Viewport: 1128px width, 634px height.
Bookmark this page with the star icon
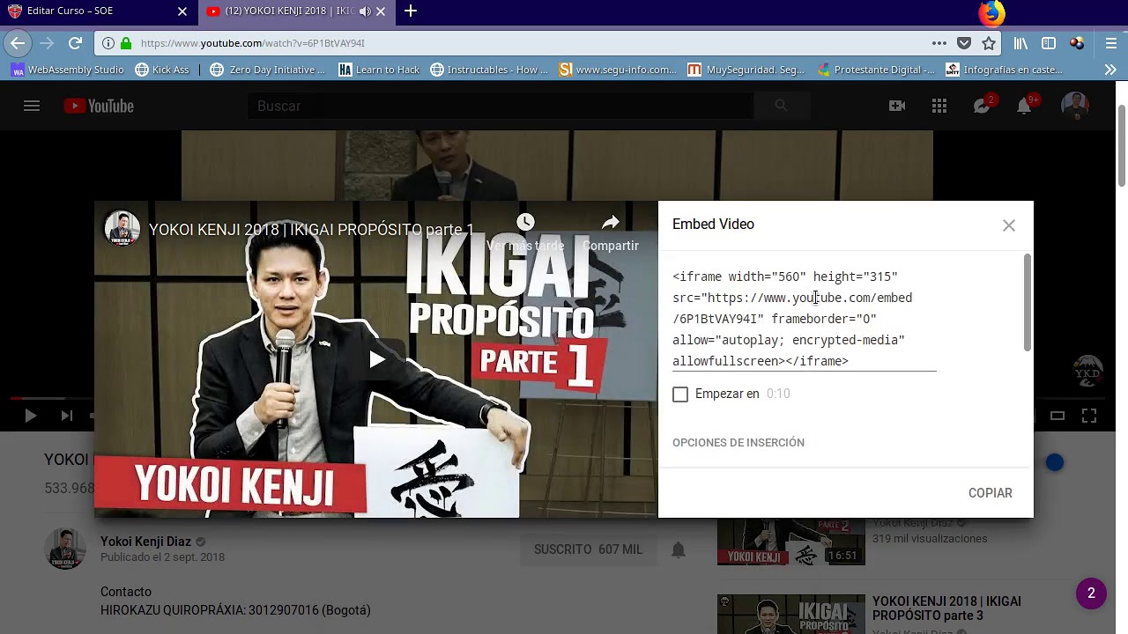[x=989, y=42]
